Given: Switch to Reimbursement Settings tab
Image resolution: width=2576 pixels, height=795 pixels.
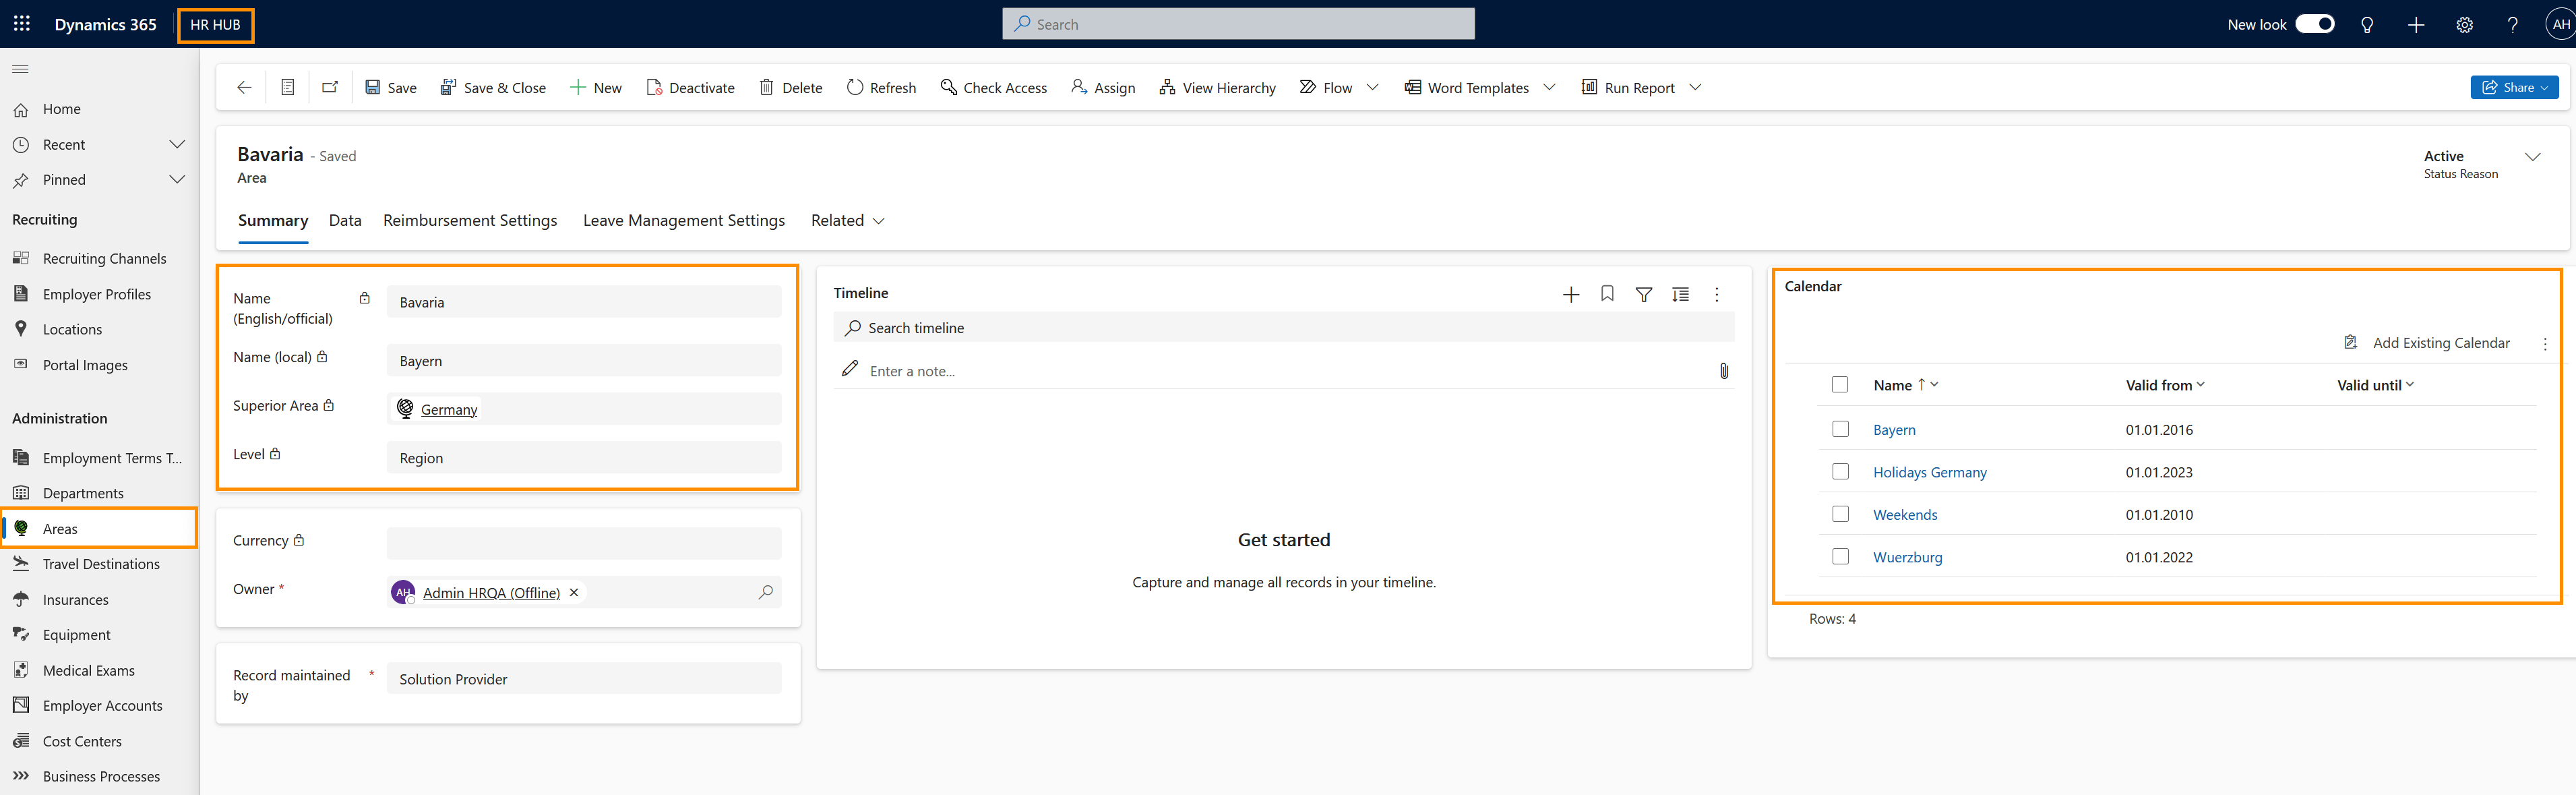Looking at the screenshot, I should [470, 221].
